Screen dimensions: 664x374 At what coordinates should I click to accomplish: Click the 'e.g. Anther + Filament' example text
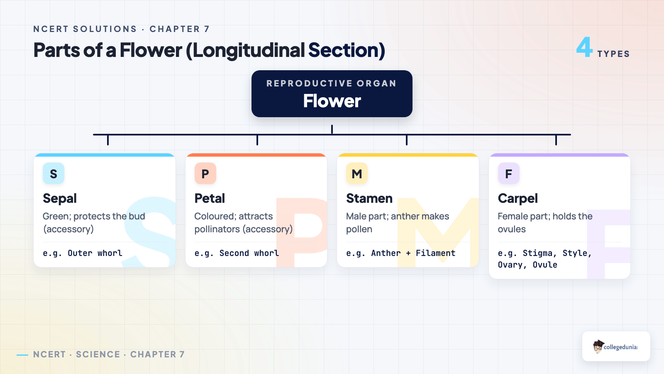401,253
